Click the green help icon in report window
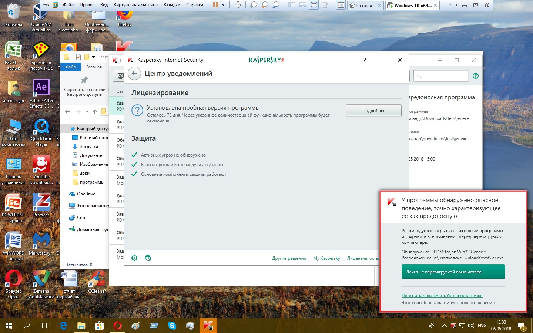Screen dimensions: 533x333 [476, 76]
